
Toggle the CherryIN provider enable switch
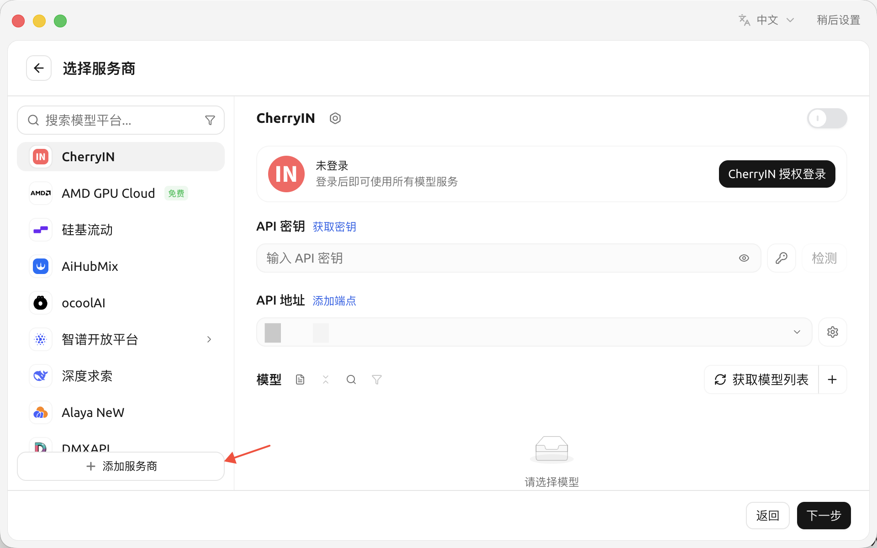(827, 118)
